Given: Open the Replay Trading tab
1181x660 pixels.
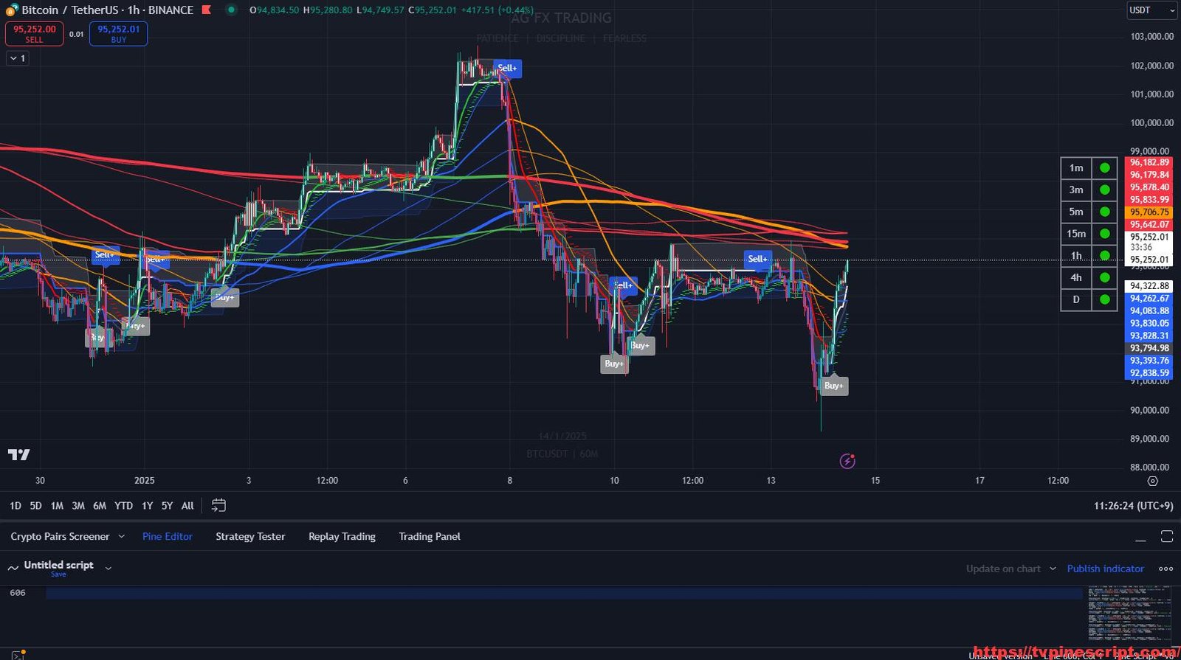Looking at the screenshot, I should [x=342, y=536].
